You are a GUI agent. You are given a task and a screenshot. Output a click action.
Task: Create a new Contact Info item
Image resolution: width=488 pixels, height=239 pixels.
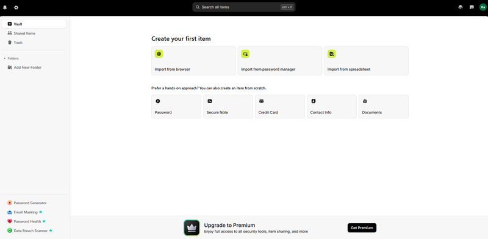point(332,107)
